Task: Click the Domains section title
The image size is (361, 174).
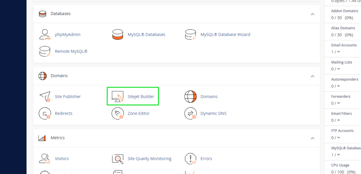Action: pyautogui.click(x=59, y=75)
